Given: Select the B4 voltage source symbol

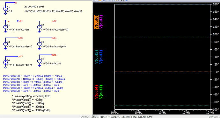Looking at the screenshot, I should click(40, 44).
